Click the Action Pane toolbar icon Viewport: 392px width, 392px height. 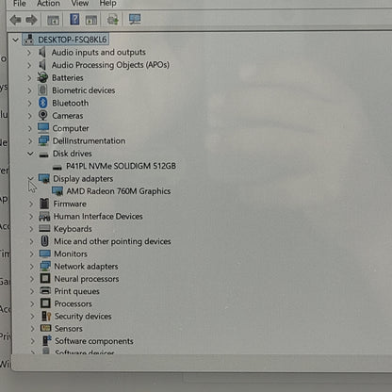click(91, 21)
